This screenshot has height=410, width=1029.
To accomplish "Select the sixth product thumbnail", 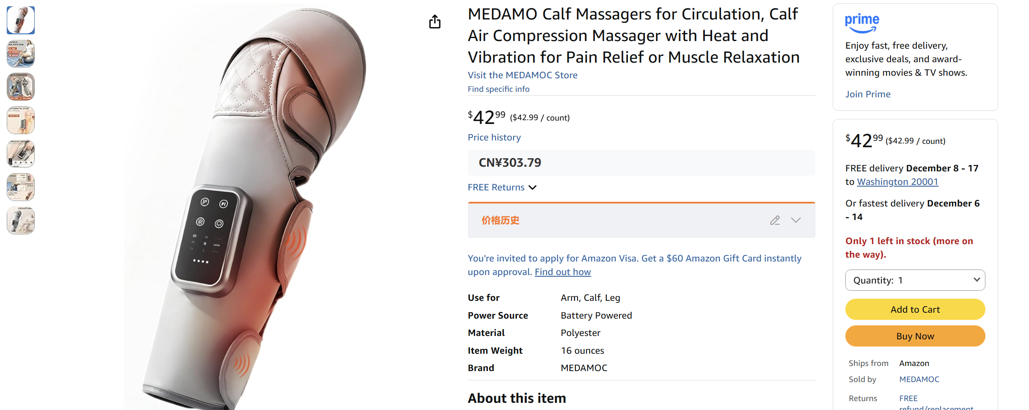I will click(21, 187).
